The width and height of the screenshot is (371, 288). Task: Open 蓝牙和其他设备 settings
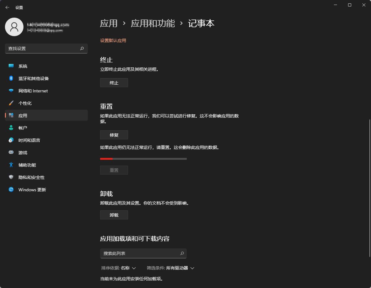(11, 78)
